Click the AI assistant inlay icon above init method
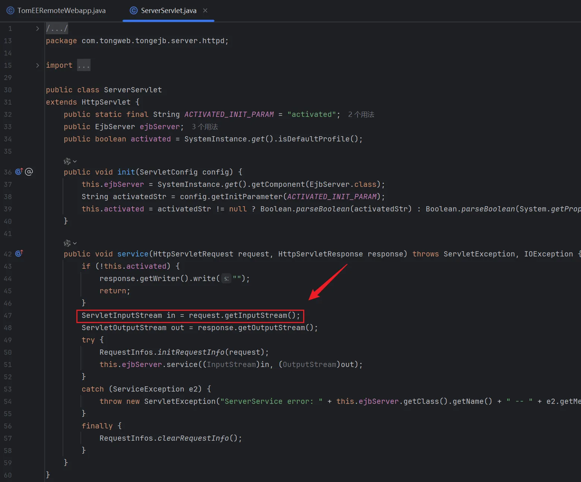 pos(67,161)
